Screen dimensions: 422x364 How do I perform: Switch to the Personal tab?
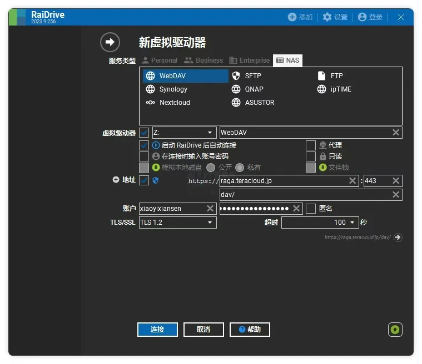160,60
